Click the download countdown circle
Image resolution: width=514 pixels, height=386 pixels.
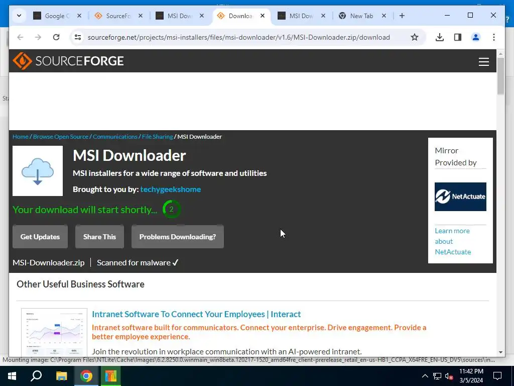tap(172, 210)
